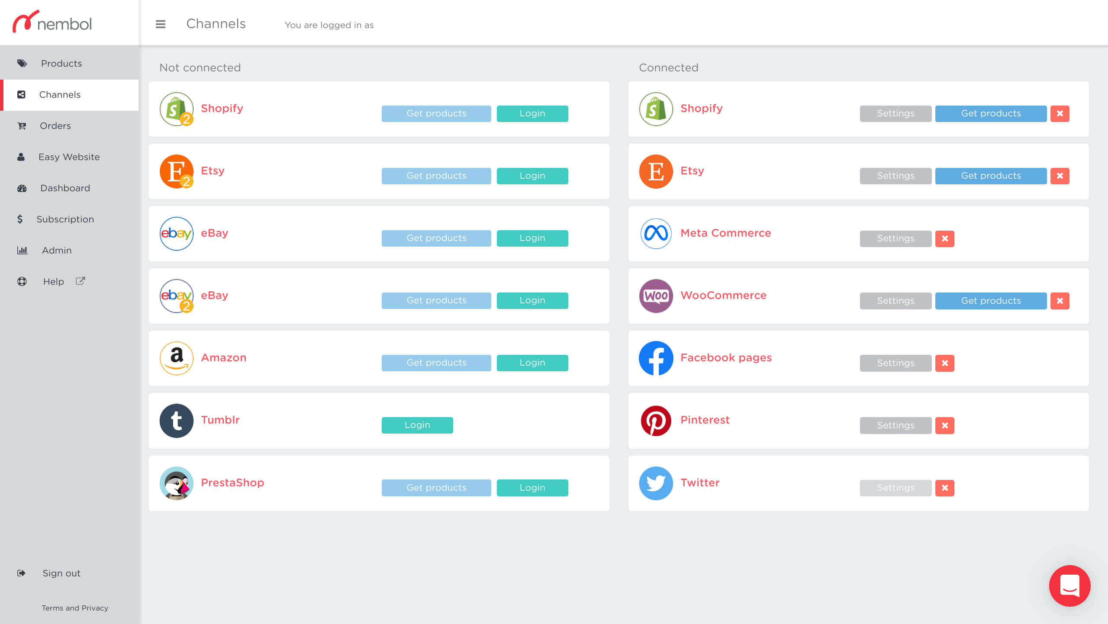Open the chat support bubble
The width and height of the screenshot is (1108, 624).
tap(1069, 586)
